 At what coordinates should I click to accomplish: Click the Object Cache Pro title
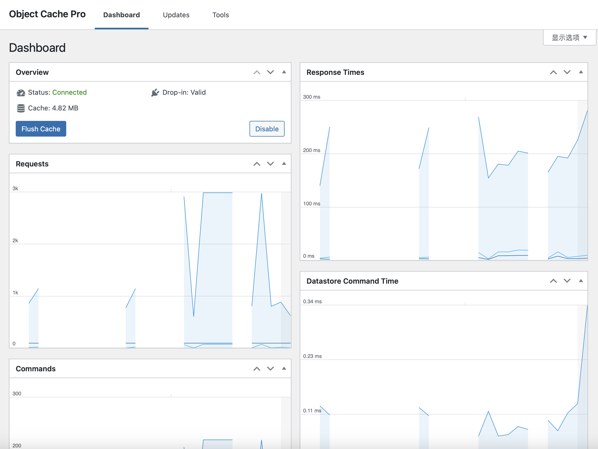[x=47, y=14]
